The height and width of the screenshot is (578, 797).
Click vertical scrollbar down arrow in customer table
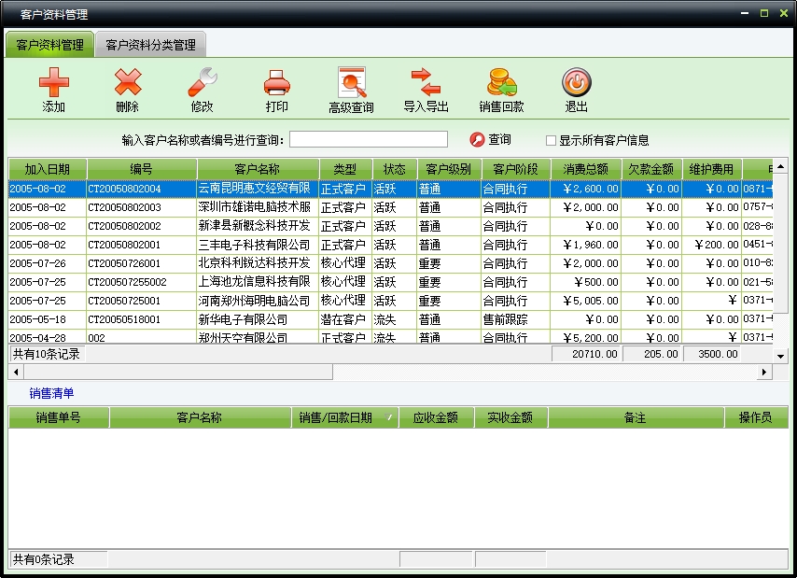pyautogui.click(x=781, y=355)
